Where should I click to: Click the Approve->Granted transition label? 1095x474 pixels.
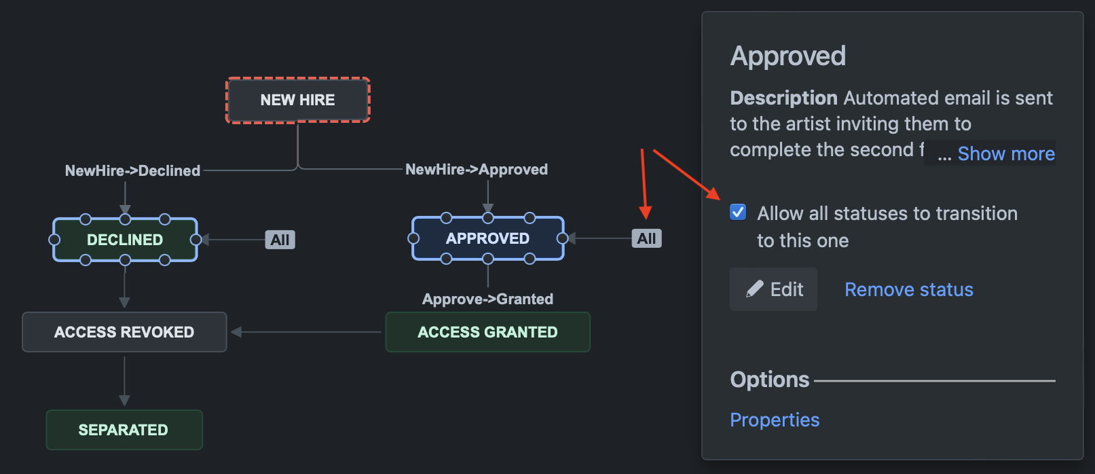click(x=487, y=299)
